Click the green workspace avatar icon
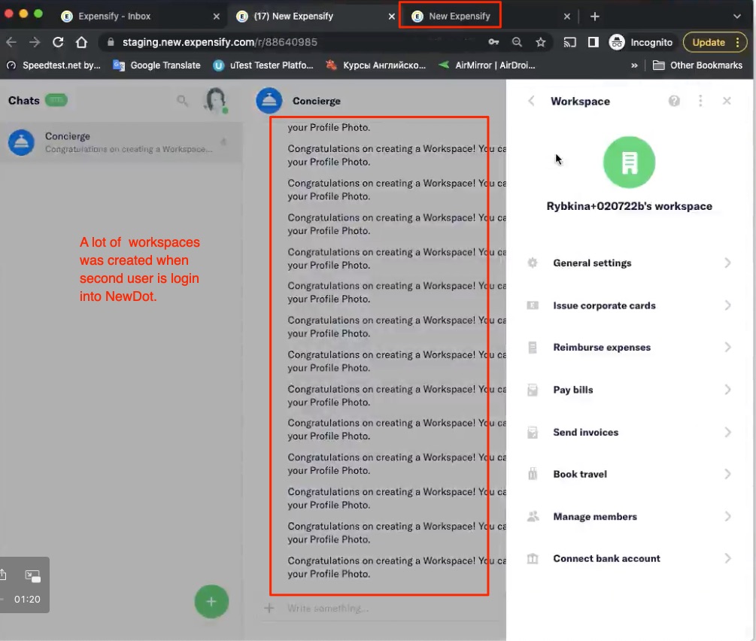Viewport: 756px width, 641px height. [629, 162]
